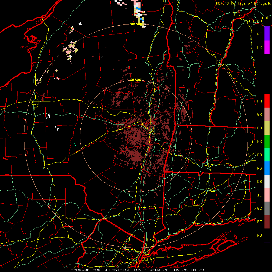This screenshot has width=272, height=272.
Task: Click the light pink IC legend swatch
Action: pyautogui.click(x=267, y=195)
